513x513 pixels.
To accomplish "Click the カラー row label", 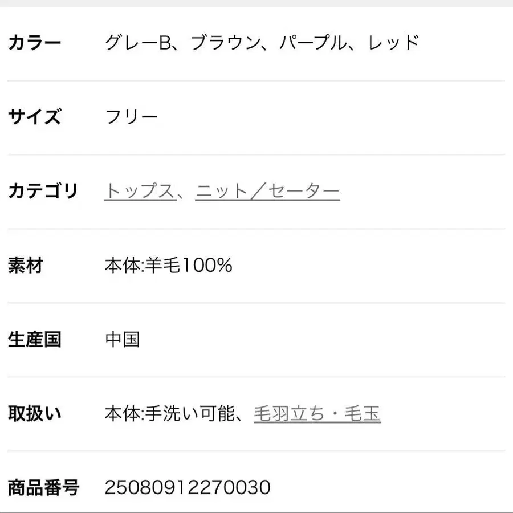I will coord(34,43).
